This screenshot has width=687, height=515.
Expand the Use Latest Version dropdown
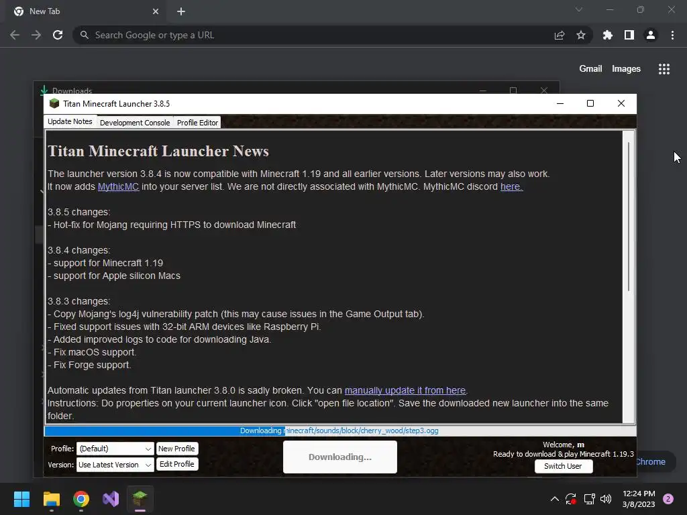[x=115, y=465]
